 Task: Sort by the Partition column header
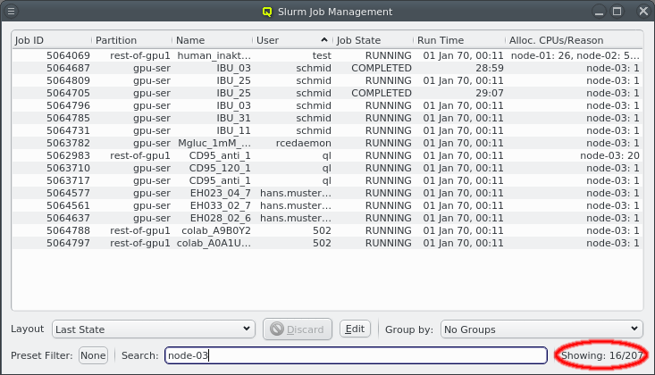coord(132,40)
